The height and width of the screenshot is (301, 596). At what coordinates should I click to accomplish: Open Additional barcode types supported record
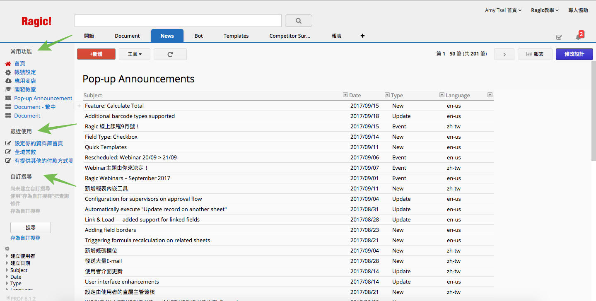tap(130, 116)
